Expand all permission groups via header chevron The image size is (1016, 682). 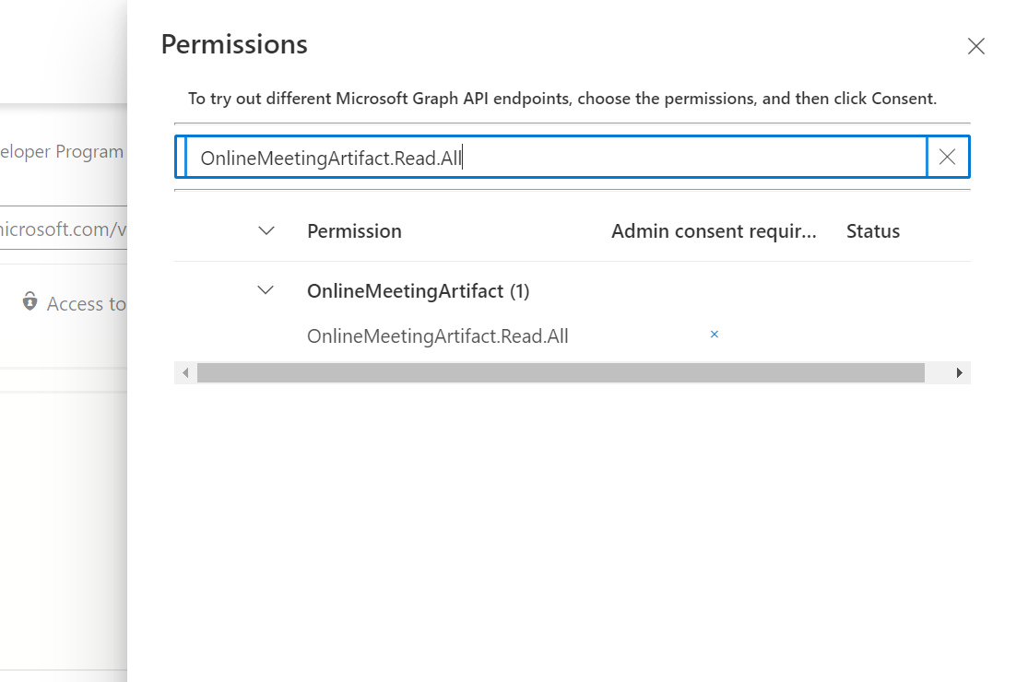pos(266,231)
